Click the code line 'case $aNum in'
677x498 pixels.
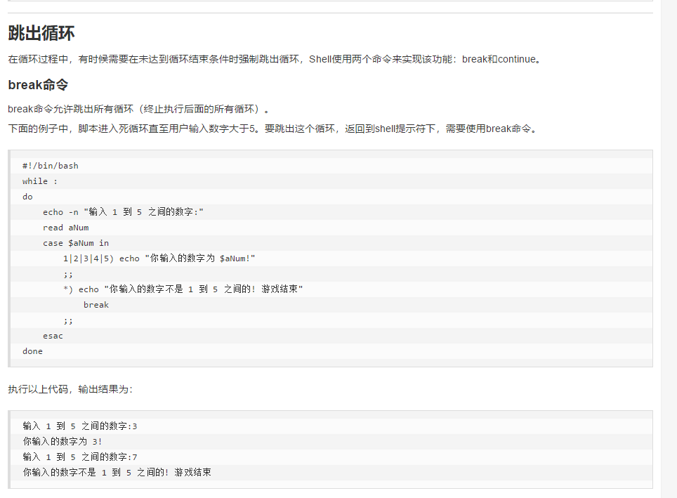point(76,243)
